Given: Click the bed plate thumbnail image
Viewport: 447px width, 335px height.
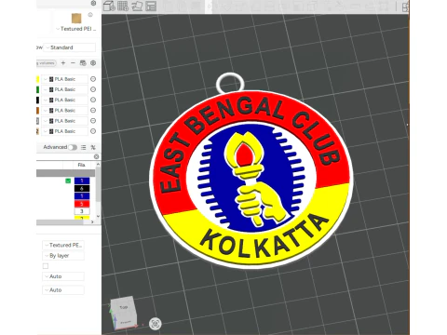Looking at the screenshot, I should coord(76,19).
